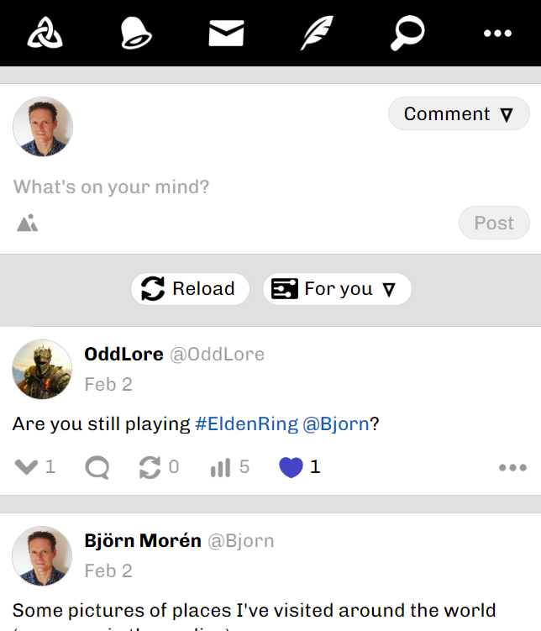Viewport: 541px width, 631px height.
Task: View stats for OddLore's post
Action: coord(220,467)
